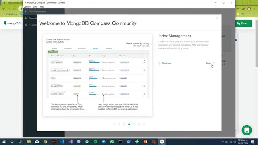
Task: Open Mail app from taskbar
Action: point(37,141)
